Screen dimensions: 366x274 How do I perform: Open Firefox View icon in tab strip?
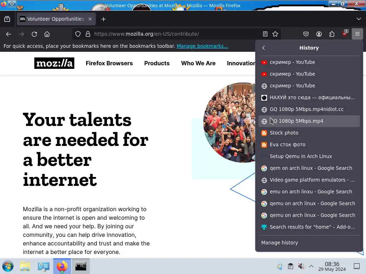point(7,19)
